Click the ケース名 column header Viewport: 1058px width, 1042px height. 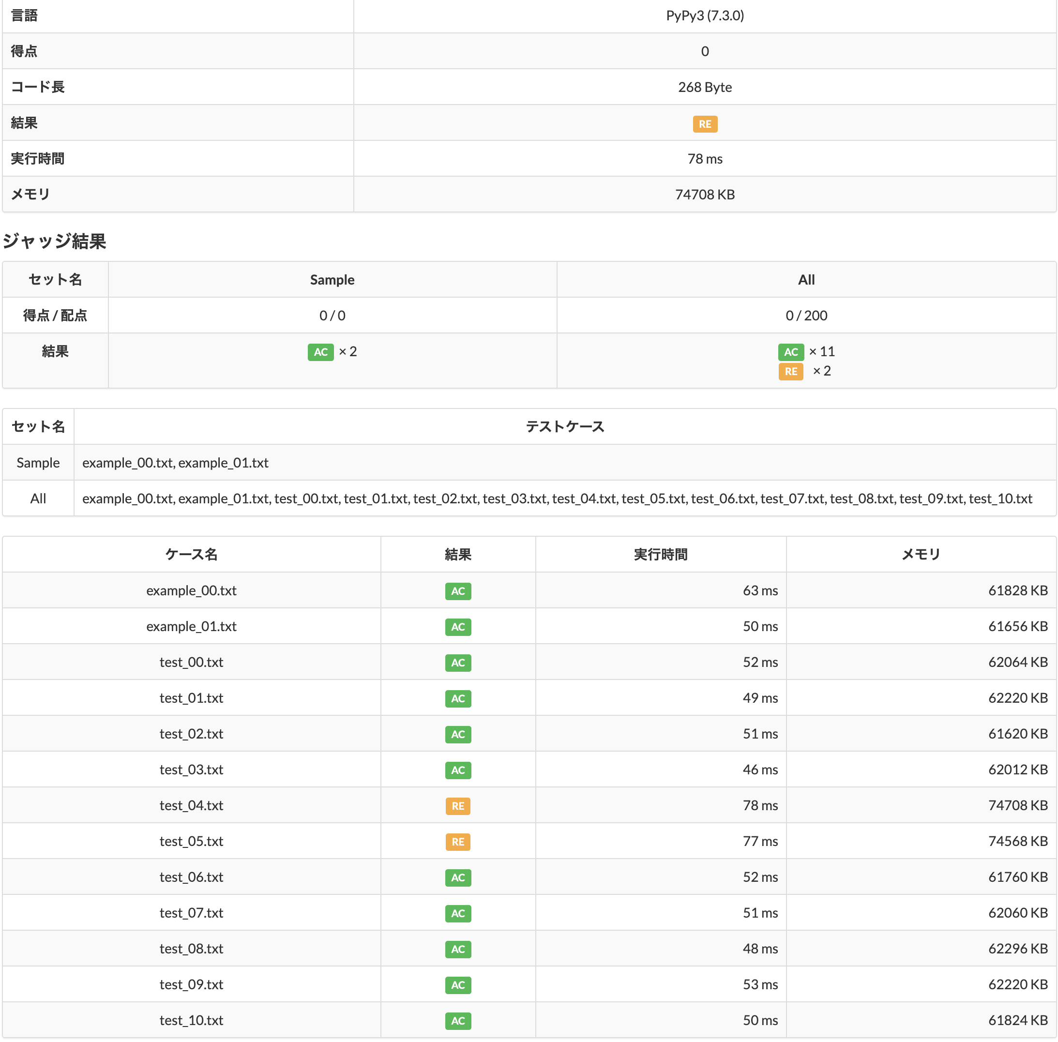click(191, 554)
